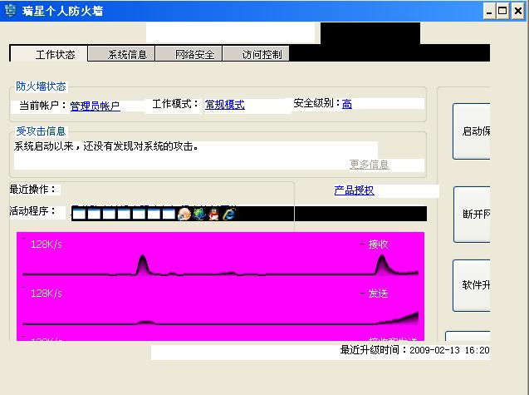Screen dimensions: 529x395
Task: Open the 系统信息 tab
Action: pyautogui.click(x=121, y=54)
